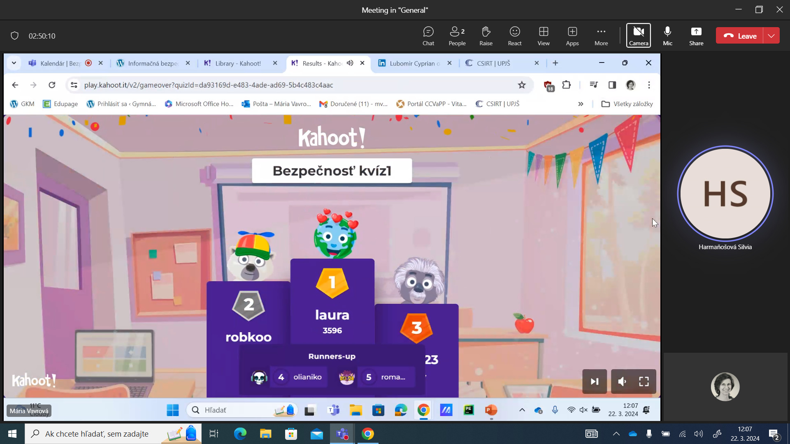Click the self-view participant photo thumbnail

point(725,387)
